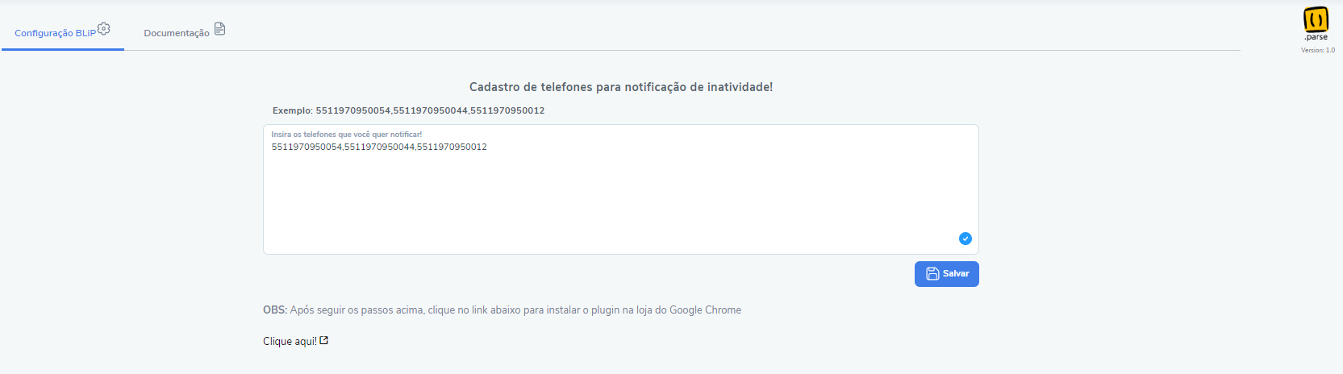The width and height of the screenshot is (1343, 374).
Task: Open the Documentação tab
Action: (185, 32)
